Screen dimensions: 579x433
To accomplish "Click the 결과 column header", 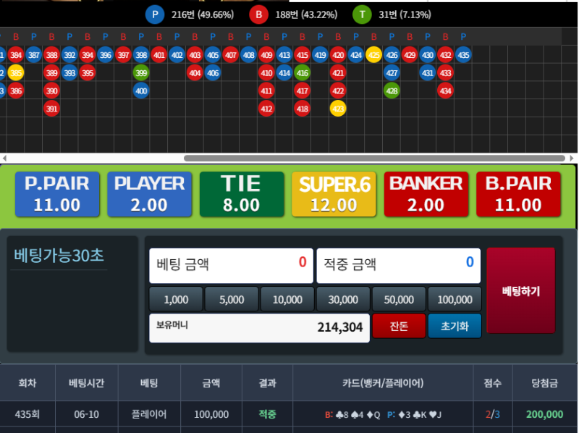I will point(267,383).
